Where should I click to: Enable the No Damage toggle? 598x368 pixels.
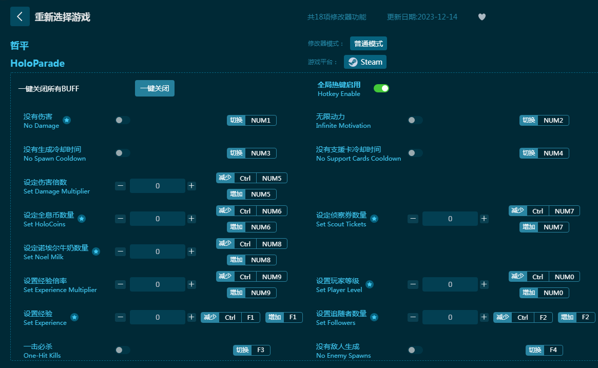pos(122,120)
